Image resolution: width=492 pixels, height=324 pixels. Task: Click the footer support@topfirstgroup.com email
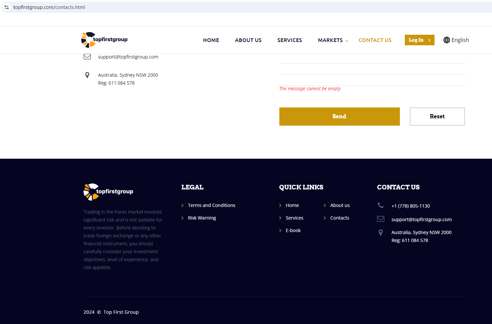pyautogui.click(x=422, y=220)
